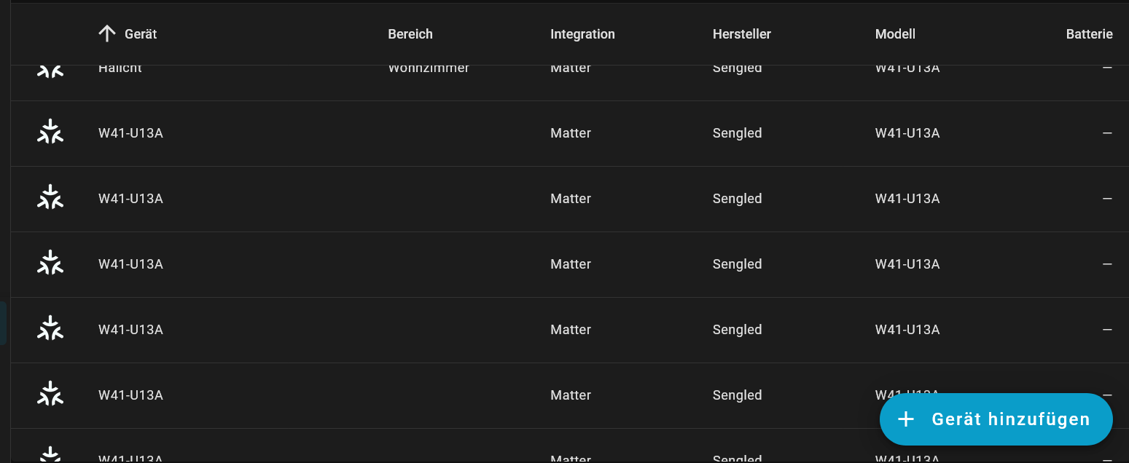Sort by the Integration column header
Viewport: 1129px width, 463px height.
582,34
